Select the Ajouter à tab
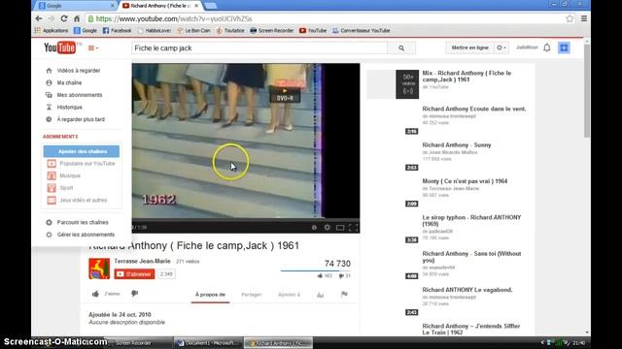 (289, 295)
